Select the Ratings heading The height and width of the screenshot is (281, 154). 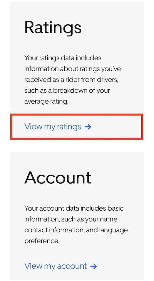coord(53,28)
